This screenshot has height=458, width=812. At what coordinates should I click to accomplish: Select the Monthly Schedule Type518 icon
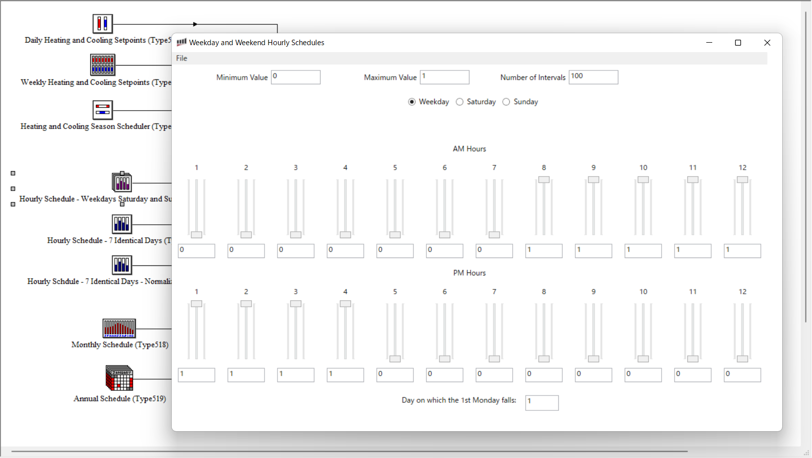point(119,328)
